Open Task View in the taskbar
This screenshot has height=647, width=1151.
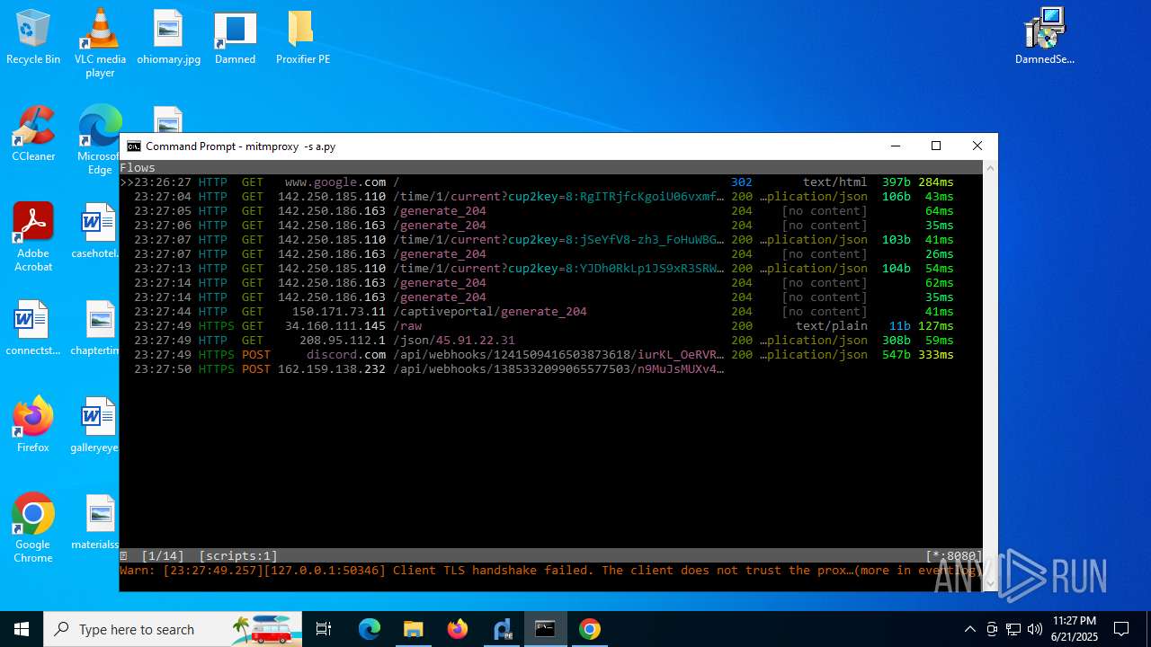pyautogui.click(x=324, y=629)
